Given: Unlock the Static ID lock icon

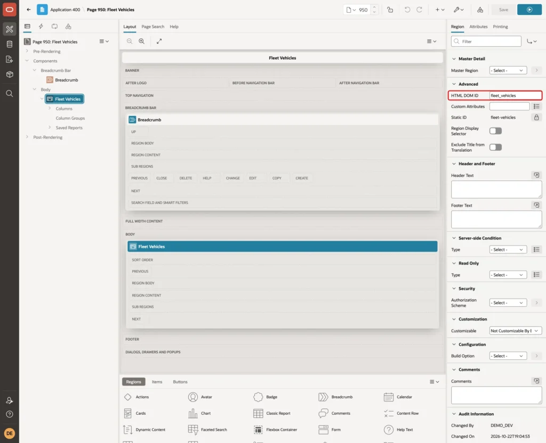Looking at the screenshot, I should tap(536, 118).
